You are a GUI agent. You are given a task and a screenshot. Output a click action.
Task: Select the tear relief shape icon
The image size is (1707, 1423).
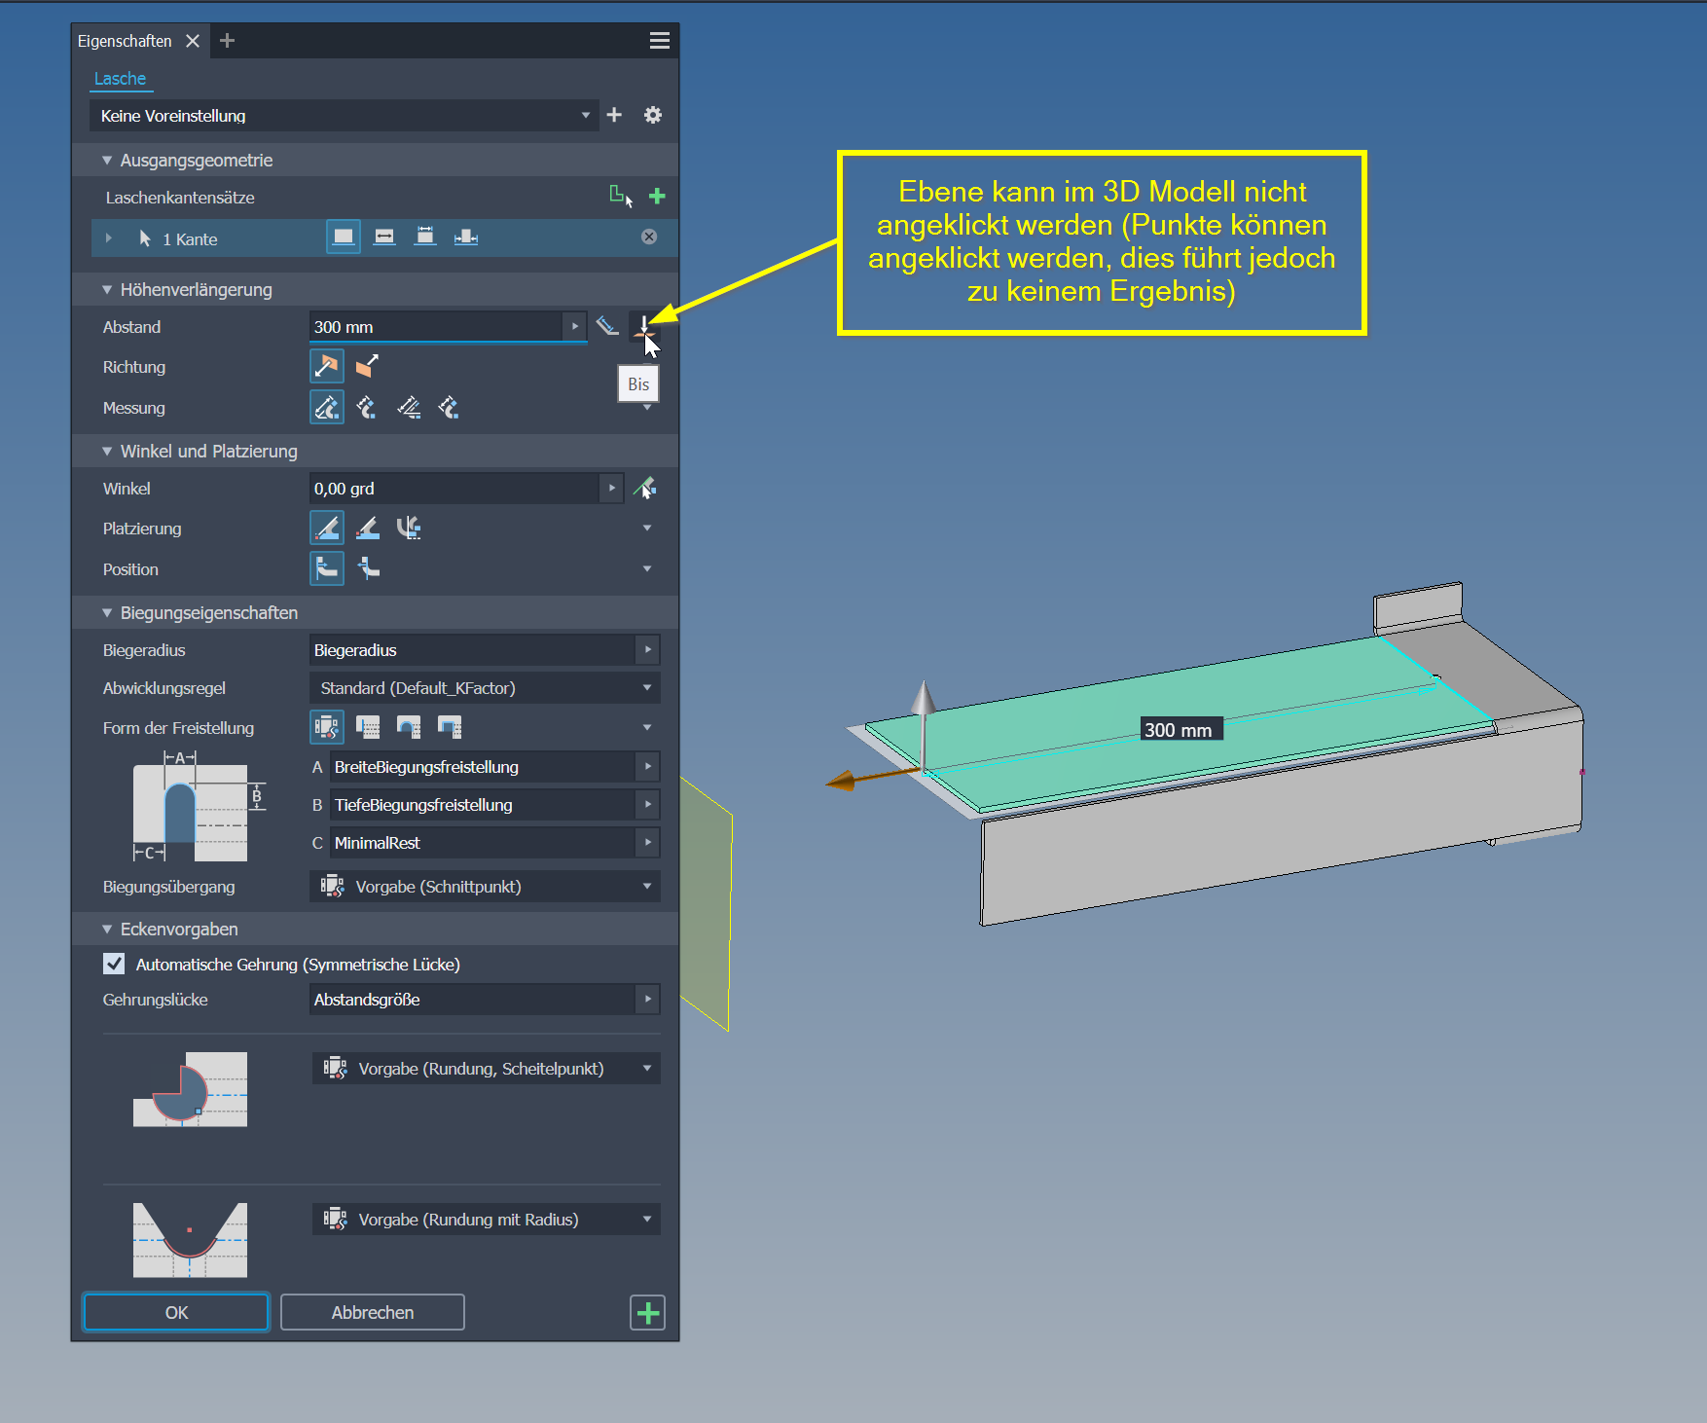[368, 726]
